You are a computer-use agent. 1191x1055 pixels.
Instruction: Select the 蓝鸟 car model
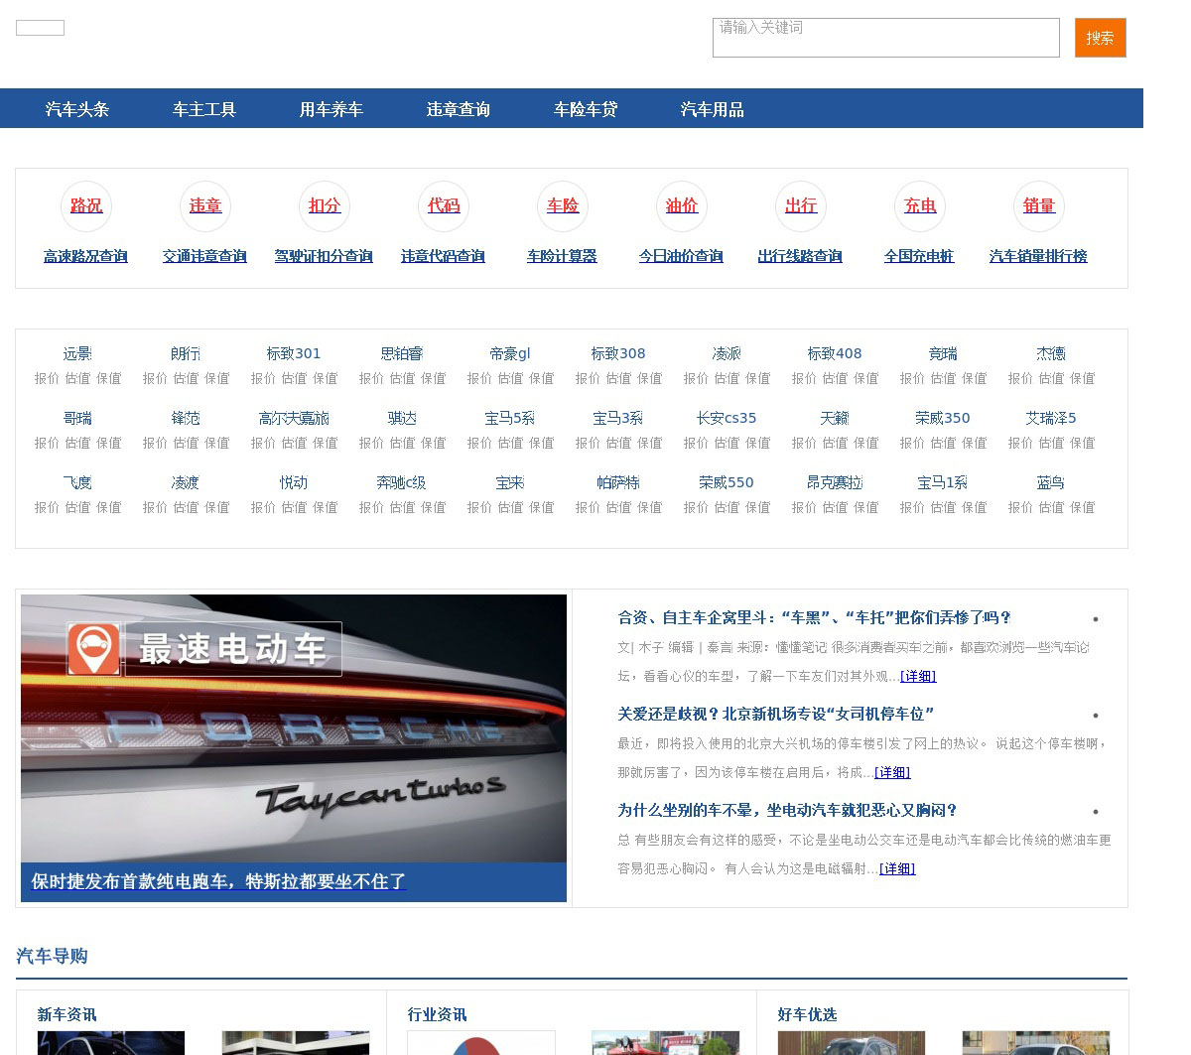[1051, 482]
